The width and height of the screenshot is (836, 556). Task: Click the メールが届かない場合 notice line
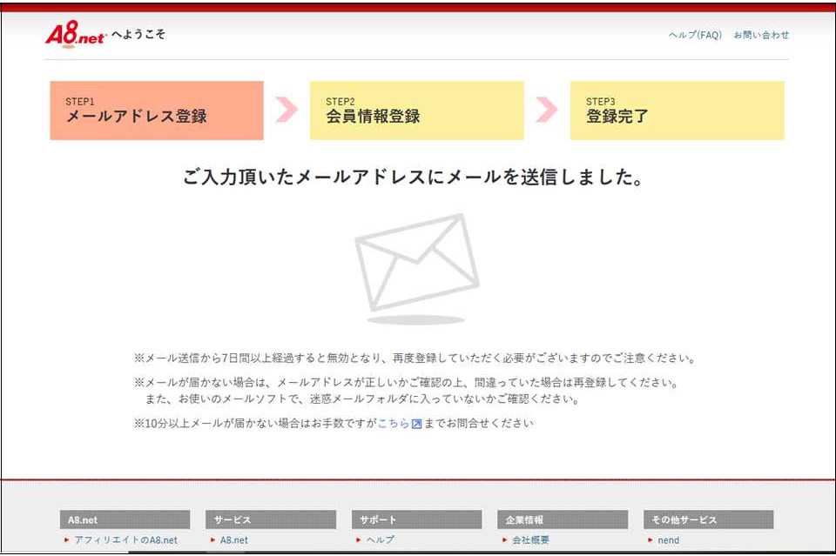(406, 382)
